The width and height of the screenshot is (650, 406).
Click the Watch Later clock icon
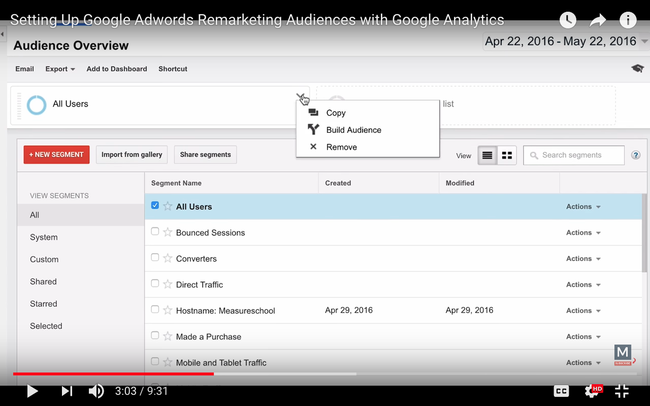pos(568,20)
